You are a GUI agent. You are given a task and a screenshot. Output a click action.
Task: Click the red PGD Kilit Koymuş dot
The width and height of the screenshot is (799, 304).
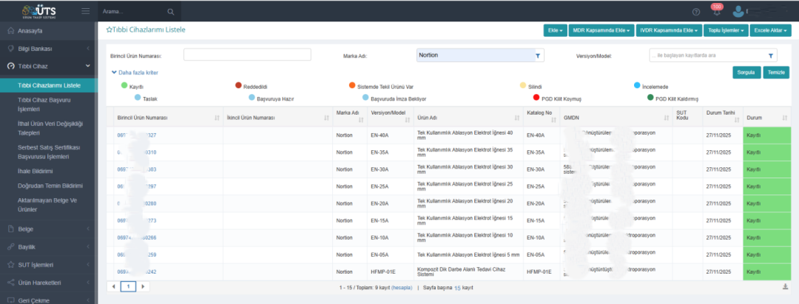tap(536, 97)
